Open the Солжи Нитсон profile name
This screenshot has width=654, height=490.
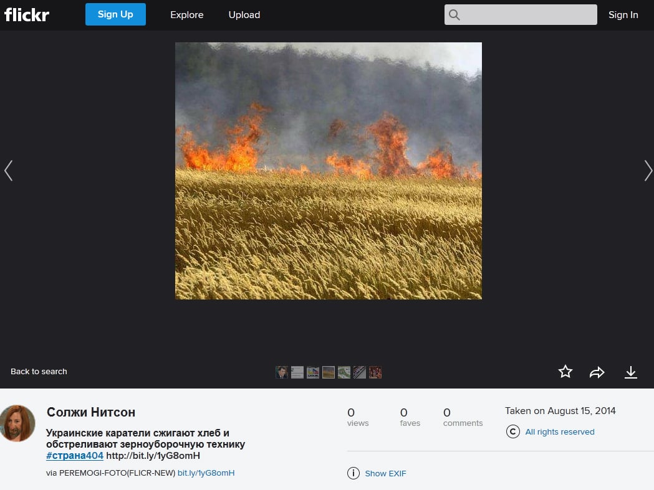tap(91, 412)
